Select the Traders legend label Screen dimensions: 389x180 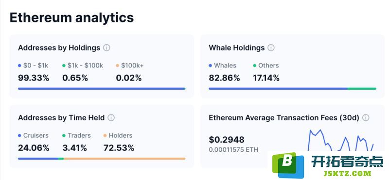click(79, 136)
